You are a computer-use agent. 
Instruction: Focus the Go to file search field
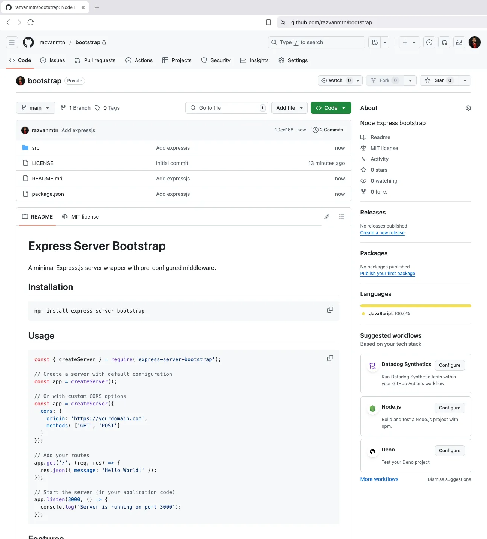(x=226, y=108)
